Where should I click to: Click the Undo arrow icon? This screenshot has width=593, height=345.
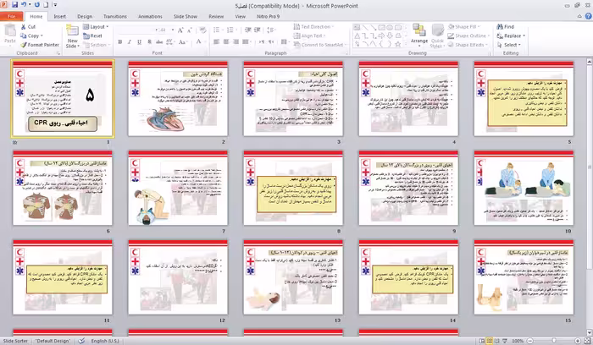click(x=24, y=5)
